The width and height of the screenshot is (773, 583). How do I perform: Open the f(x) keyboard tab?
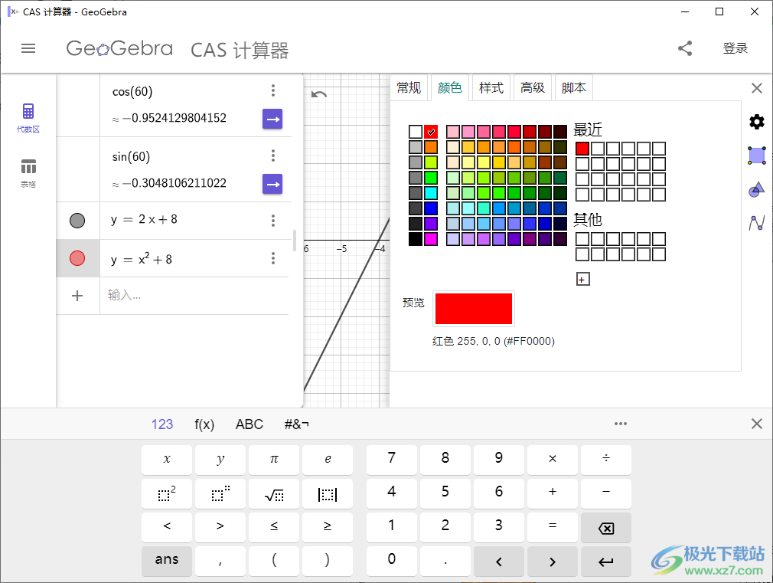pyautogui.click(x=204, y=424)
